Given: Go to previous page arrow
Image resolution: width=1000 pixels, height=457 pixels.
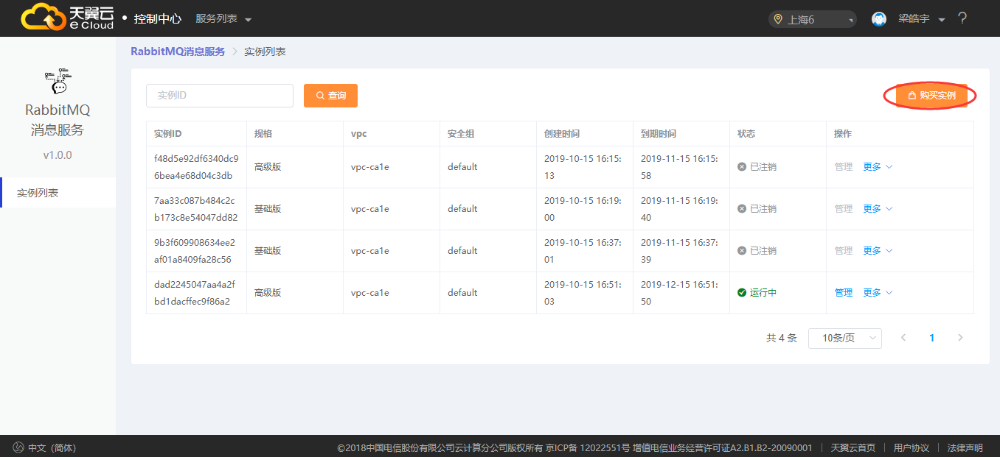Looking at the screenshot, I should [903, 338].
